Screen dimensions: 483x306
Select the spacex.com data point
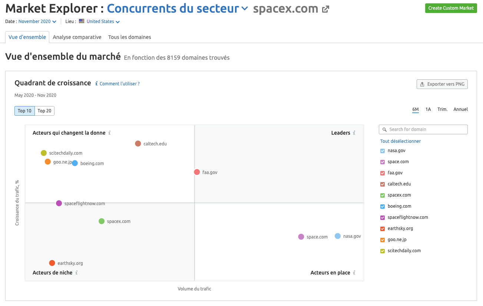[x=102, y=221]
